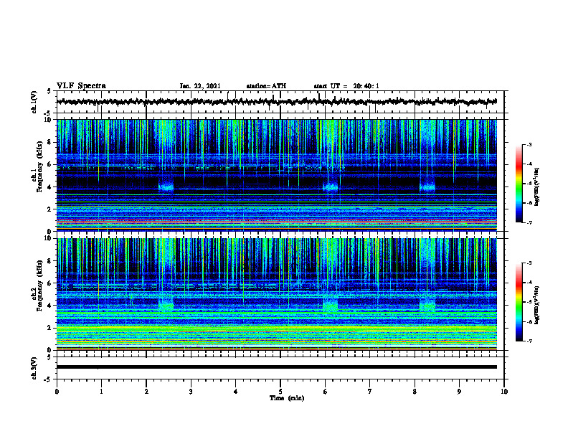Click the -7 value on ch.1 colorbar
Image resolution: width=568 pixels, height=439 pixels.
[529, 222]
